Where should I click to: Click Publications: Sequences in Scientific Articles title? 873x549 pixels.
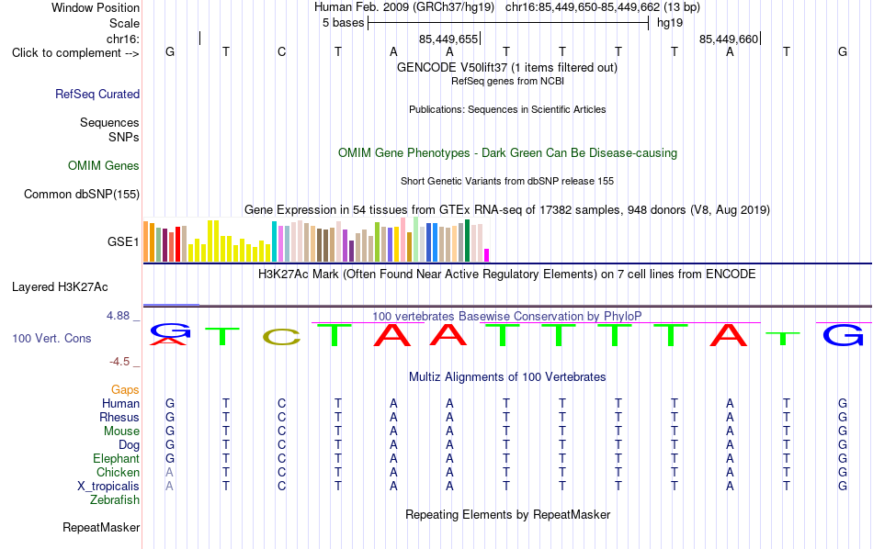507,109
